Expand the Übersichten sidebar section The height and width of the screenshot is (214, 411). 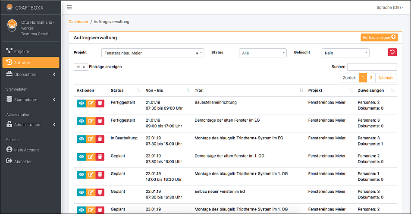point(31,75)
